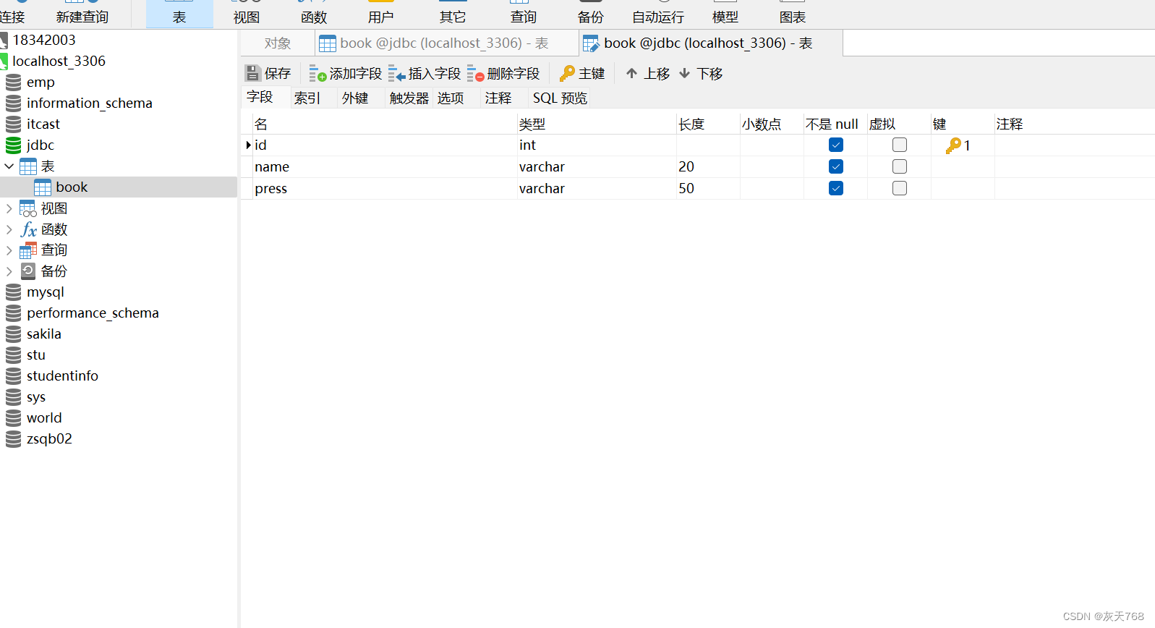Viewport: 1155px width, 628px height.
Task: Click the Tables folder icon under jdbc
Action: tap(28, 166)
